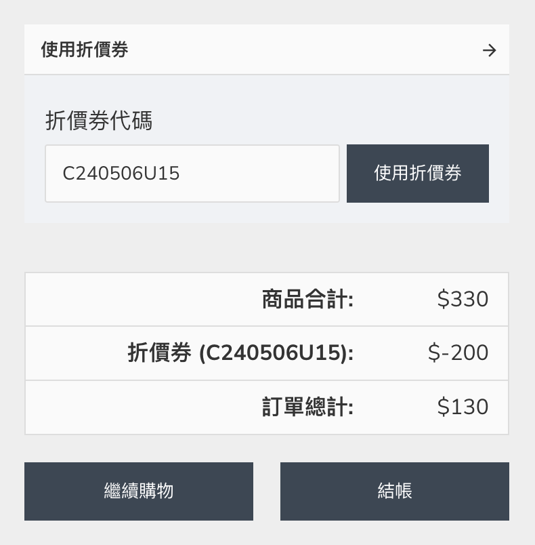Viewport: 535px width, 545px height.
Task: Click the 使用折價券 heading text
Action: click(x=85, y=49)
